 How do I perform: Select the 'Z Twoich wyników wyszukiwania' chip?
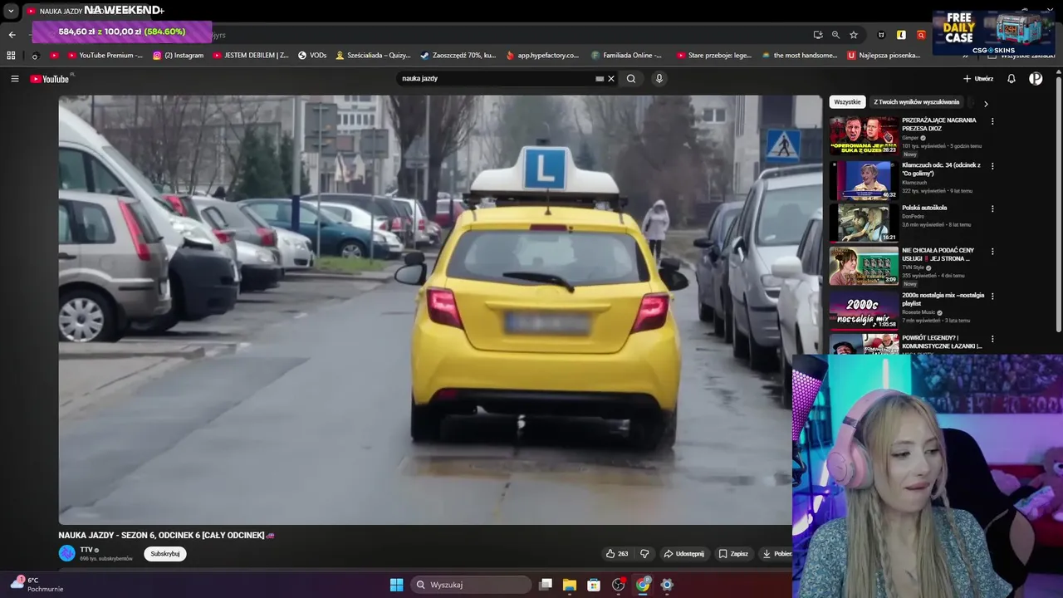[x=916, y=102]
